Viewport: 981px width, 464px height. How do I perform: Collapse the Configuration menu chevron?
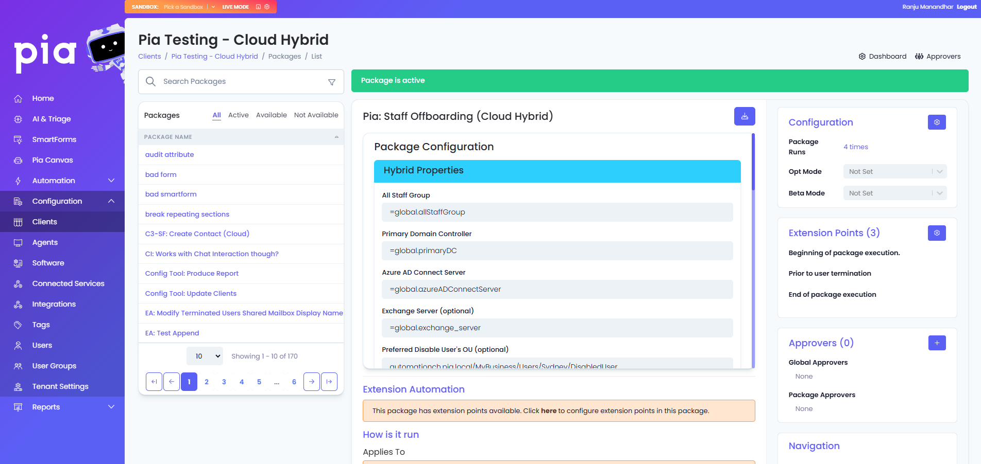[x=111, y=201]
